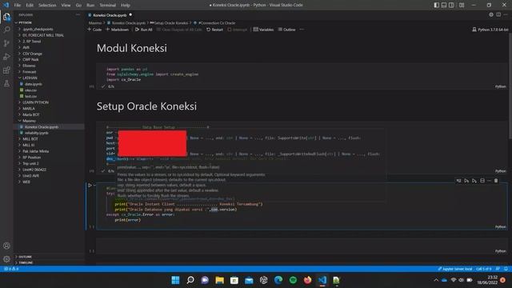The width and height of the screenshot is (512, 288).
Task: Open Customize Layout icon in title bar
Action: click(x=462, y=5)
